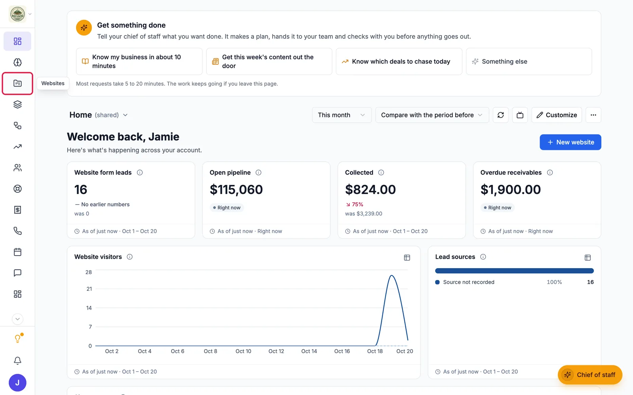Viewport: 633px width, 395px height.
Task: Select Get this week's content out the door
Action: pos(269,62)
